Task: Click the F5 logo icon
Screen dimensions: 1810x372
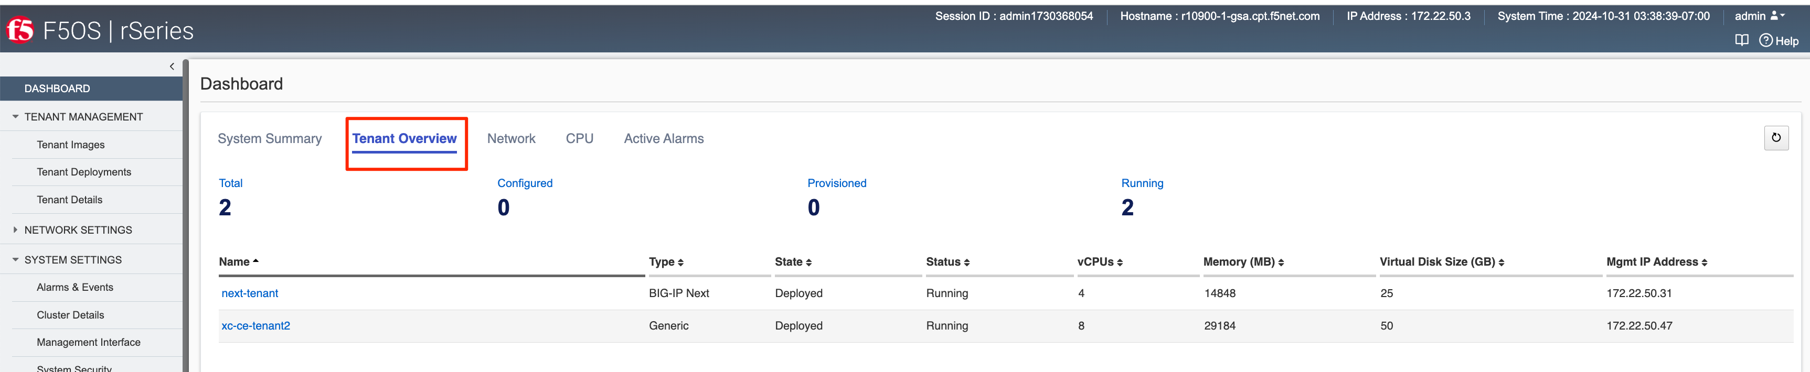Action: [x=20, y=30]
